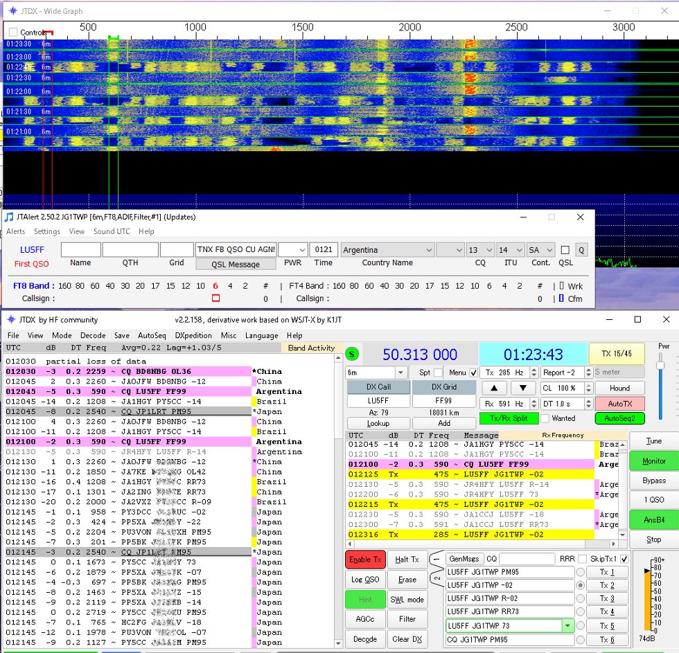Open the File menu in JTDX
The height and width of the screenshot is (653, 679).
[13, 335]
